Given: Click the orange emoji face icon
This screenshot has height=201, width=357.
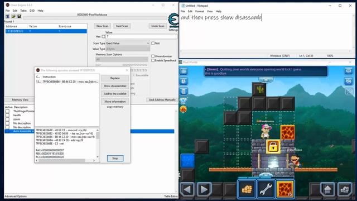Looking at the screenshot, I should pyautogui.click(x=184, y=109).
